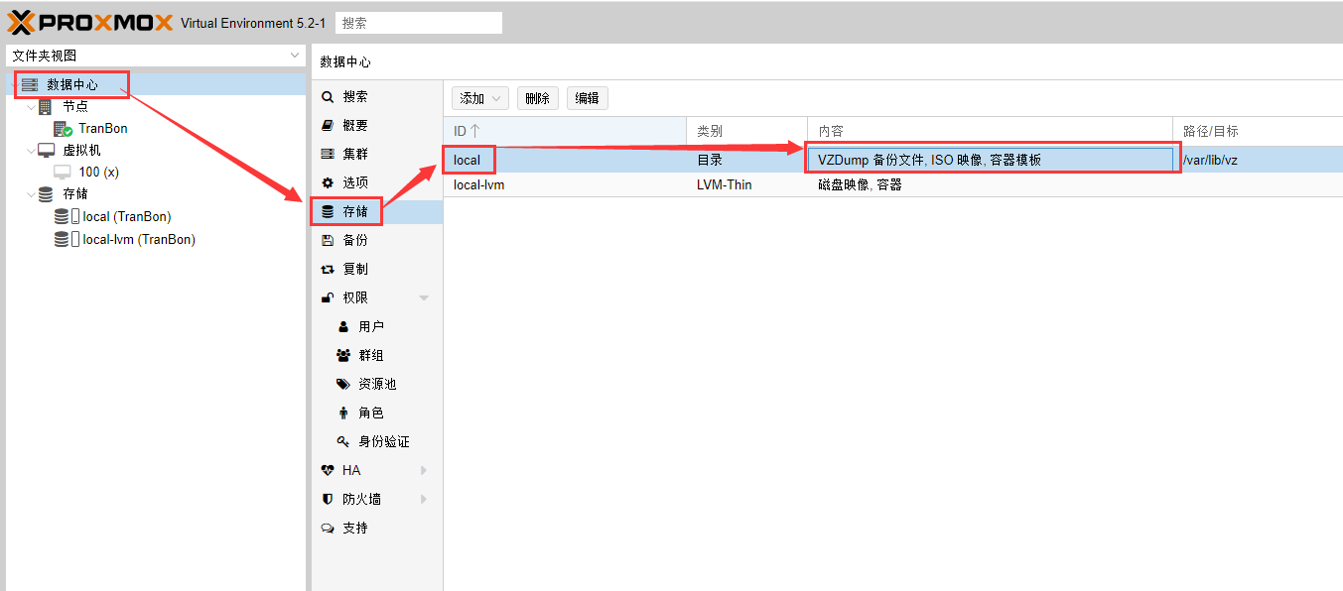
Task: Click the local-lvm (TranBon) storage icon
Action: (x=67, y=239)
